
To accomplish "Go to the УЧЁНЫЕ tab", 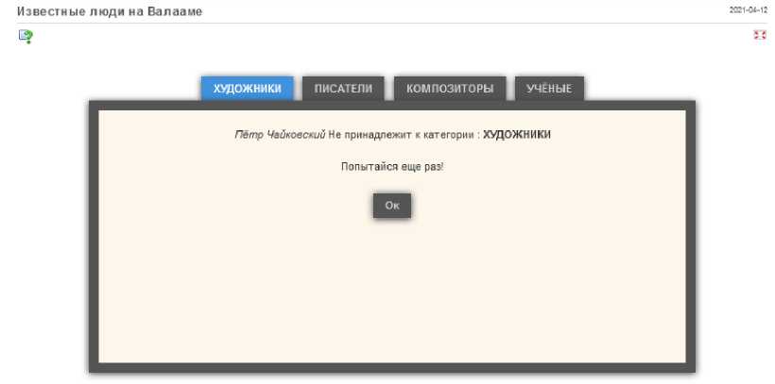I will pyautogui.click(x=549, y=89).
